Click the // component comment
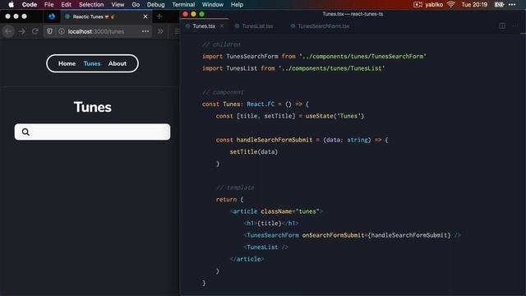The height and width of the screenshot is (296, 526). [223, 92]
